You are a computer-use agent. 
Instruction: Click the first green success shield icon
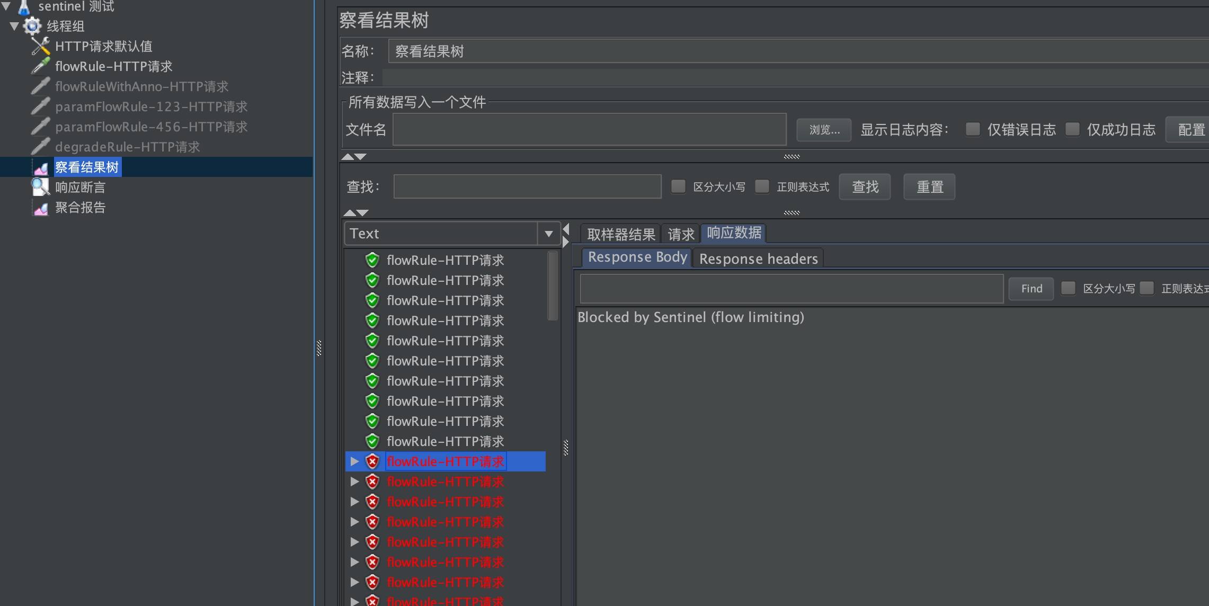pos(372,260)
